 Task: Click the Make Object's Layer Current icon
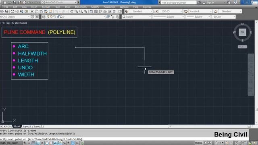pos(108,17)
